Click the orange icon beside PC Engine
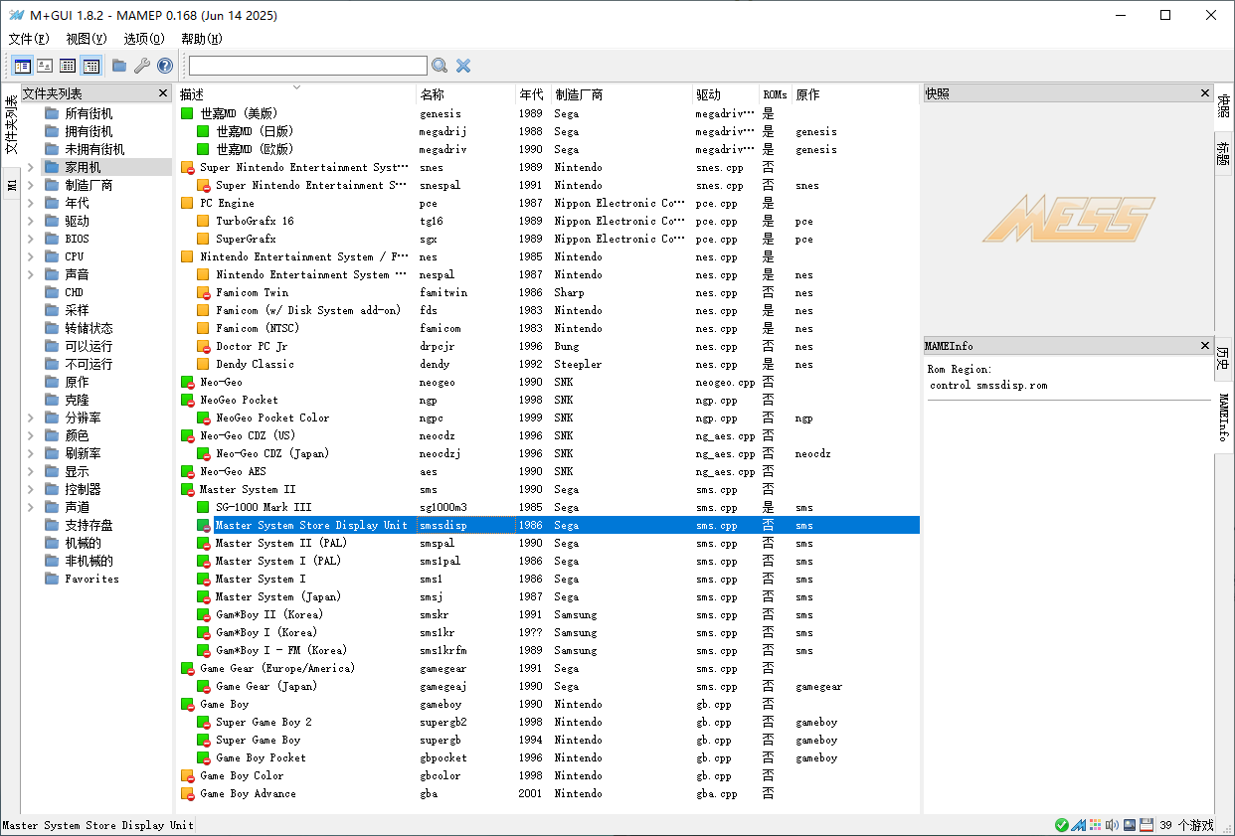This screenshot has height=836, width=1235. point(187,203)
